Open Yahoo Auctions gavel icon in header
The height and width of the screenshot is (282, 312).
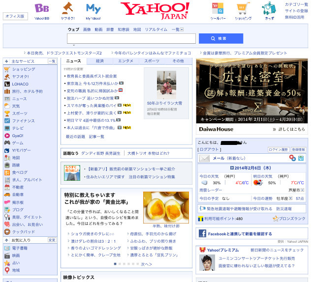[x=68, y=8]
